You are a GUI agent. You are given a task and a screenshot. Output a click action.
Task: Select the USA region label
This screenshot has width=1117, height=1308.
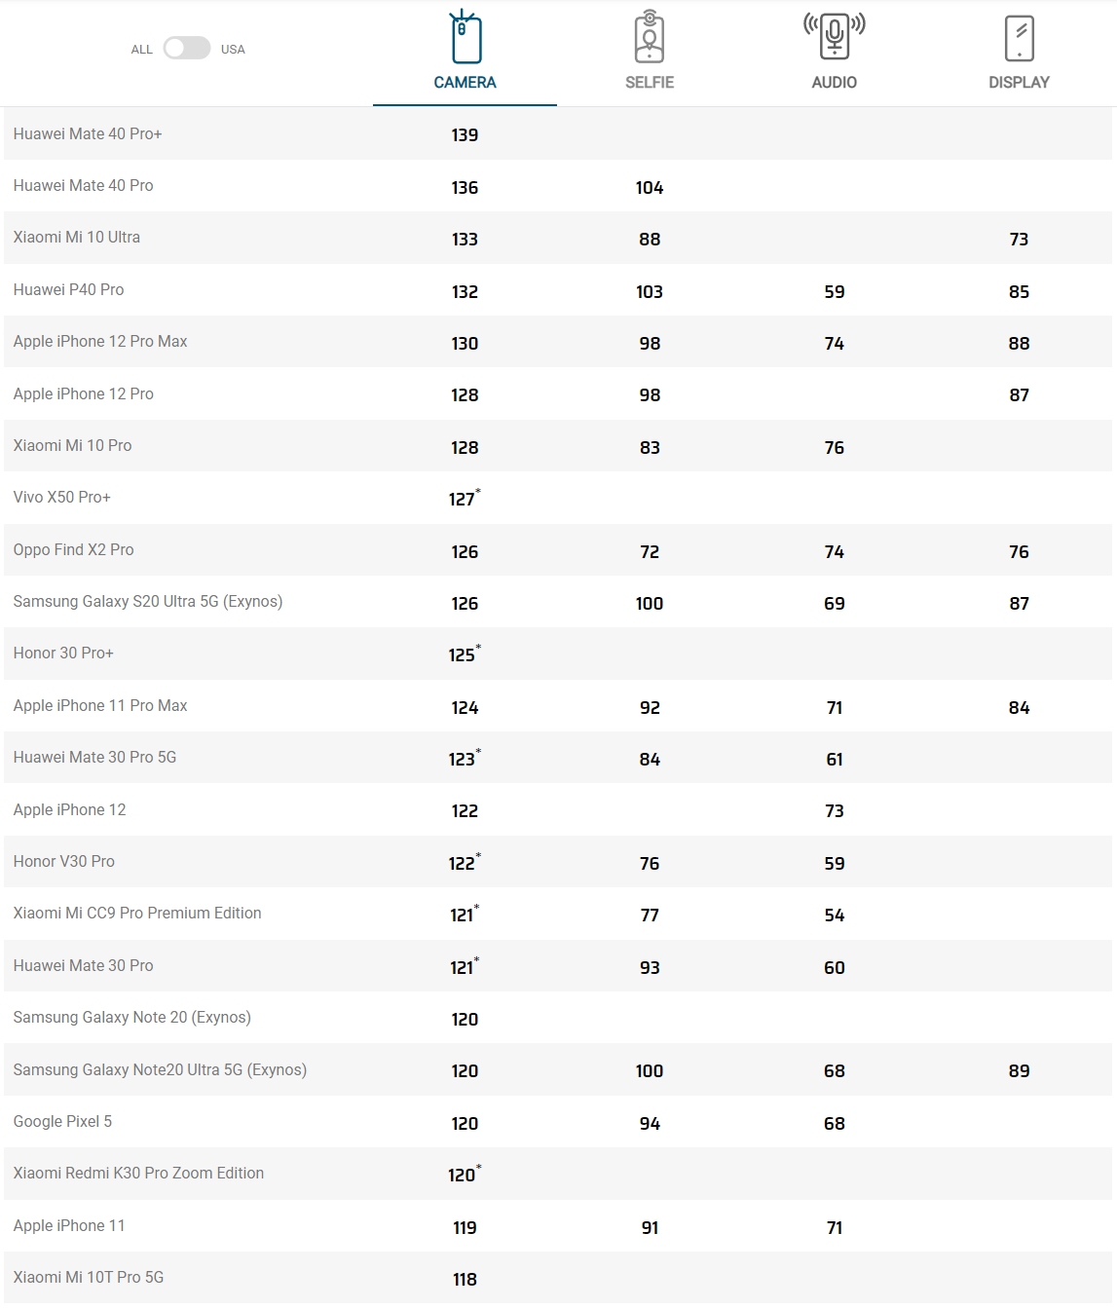[233, 50]
